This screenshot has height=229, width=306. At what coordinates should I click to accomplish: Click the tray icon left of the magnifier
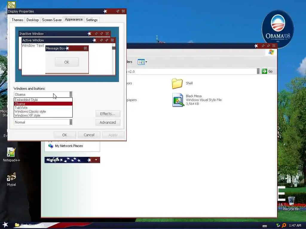pos(278,225)
